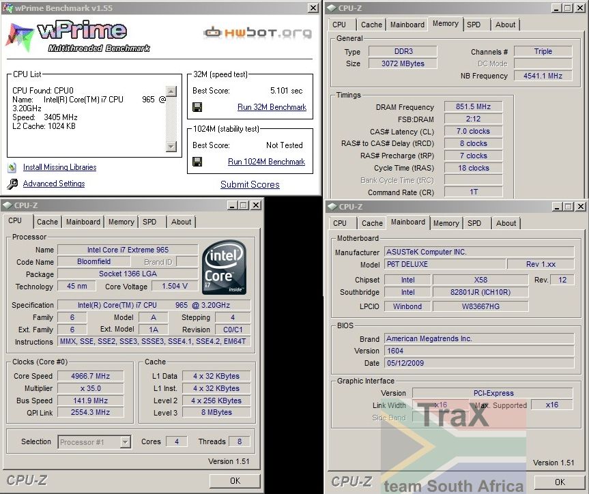
Task: Click the wPrime logo image
Action: point(77,36)
